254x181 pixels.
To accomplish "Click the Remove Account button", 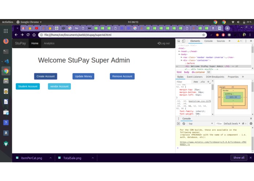I will pos(122,76).
